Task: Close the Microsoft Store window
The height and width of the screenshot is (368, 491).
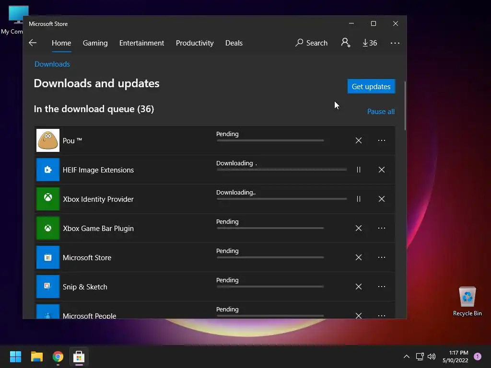Action: [396, 23]
